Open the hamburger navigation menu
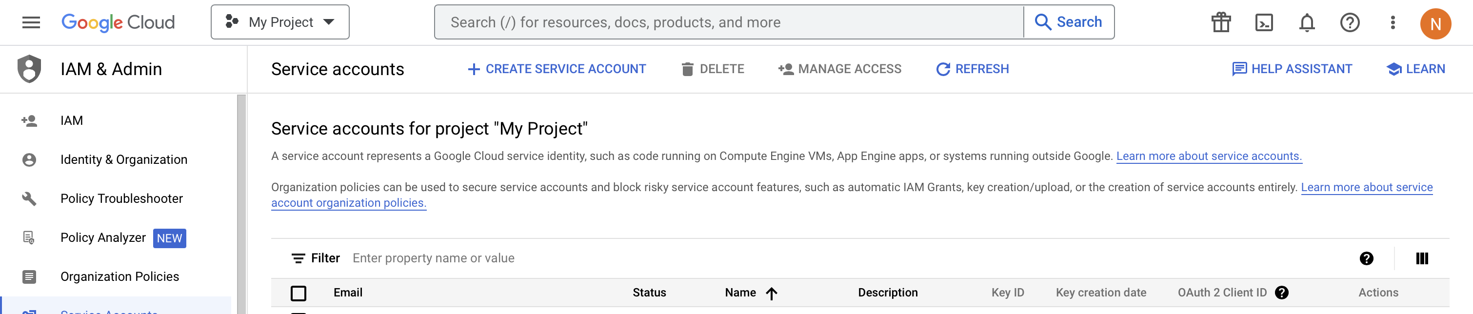 tap(31, 22)
